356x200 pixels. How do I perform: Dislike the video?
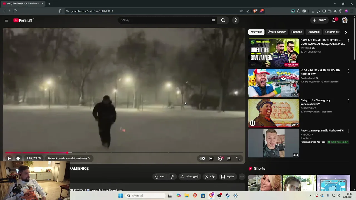[172, 177]
